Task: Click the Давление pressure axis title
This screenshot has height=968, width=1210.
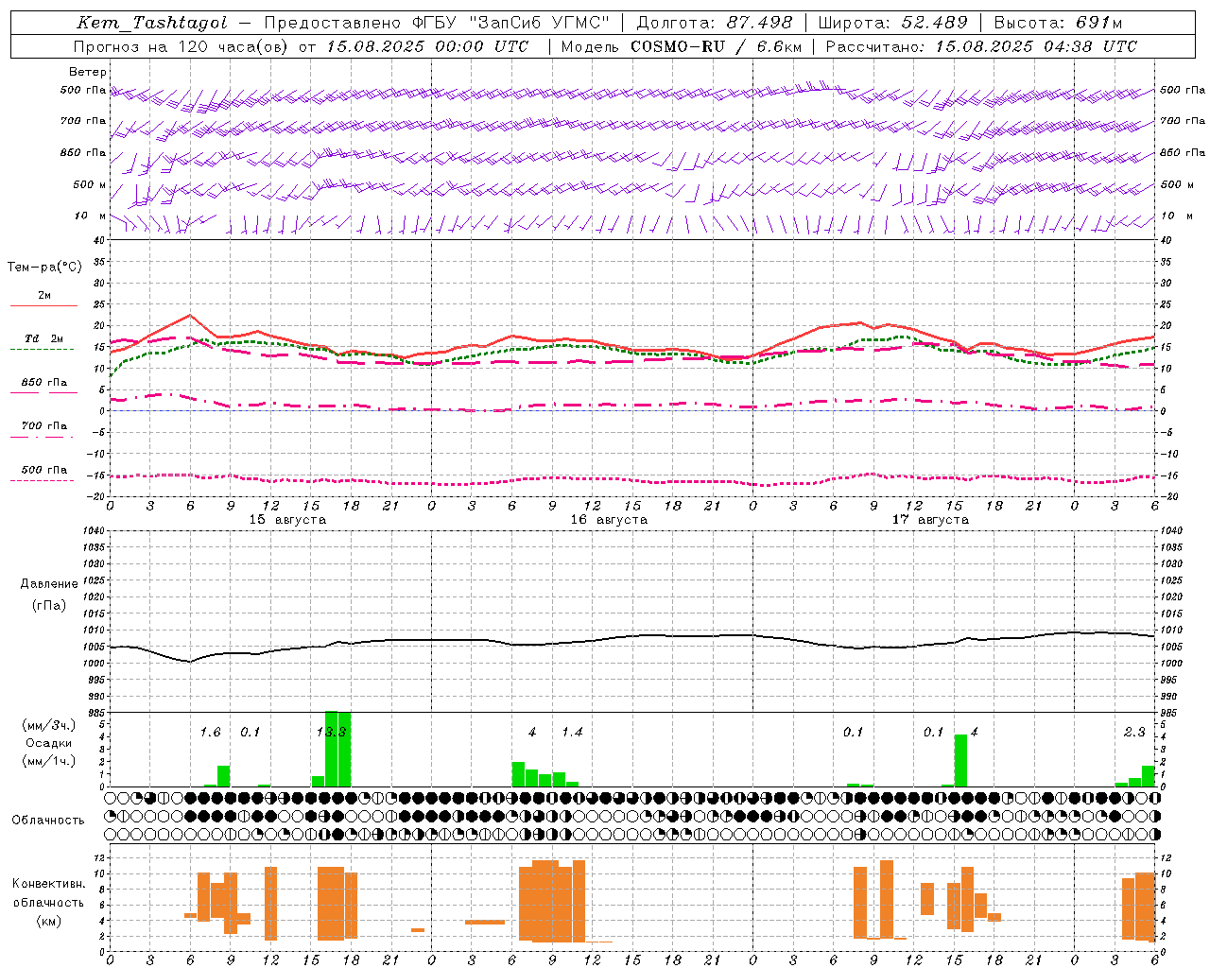Action: point(49,584)
